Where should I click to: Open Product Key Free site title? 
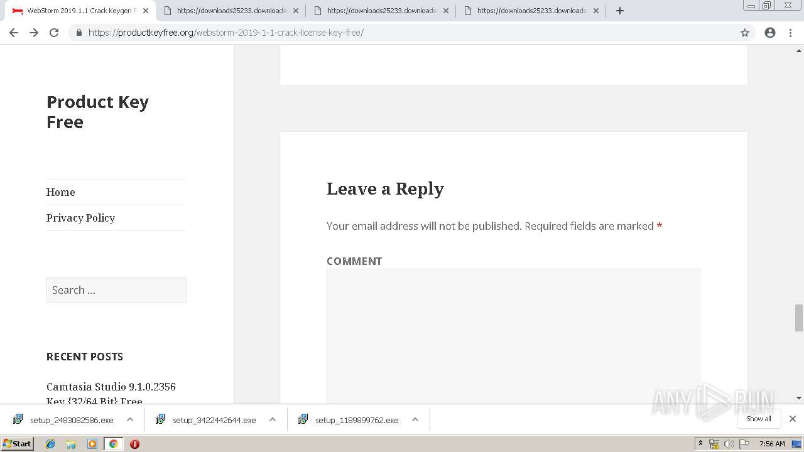point(97,112)
